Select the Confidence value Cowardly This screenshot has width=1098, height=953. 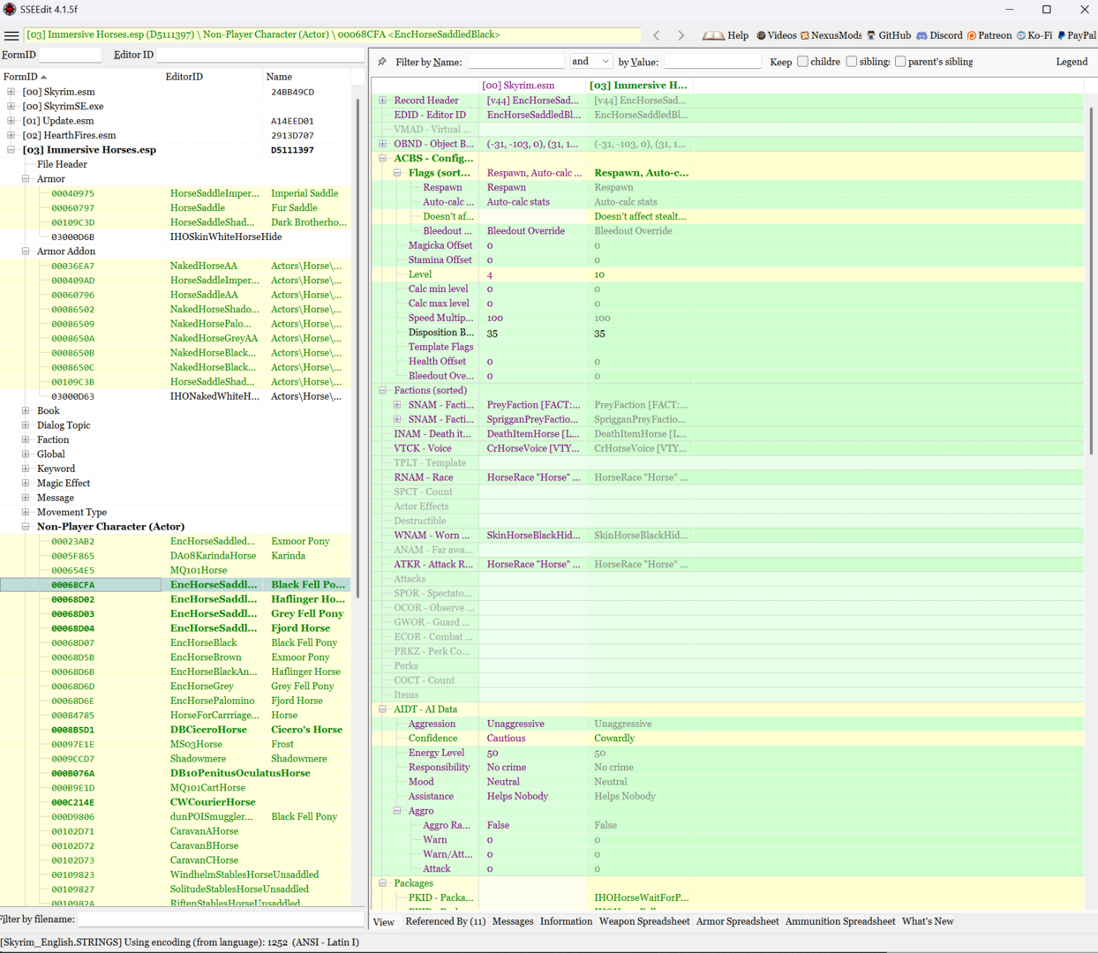pyautogui.click(x=641, y=739)
